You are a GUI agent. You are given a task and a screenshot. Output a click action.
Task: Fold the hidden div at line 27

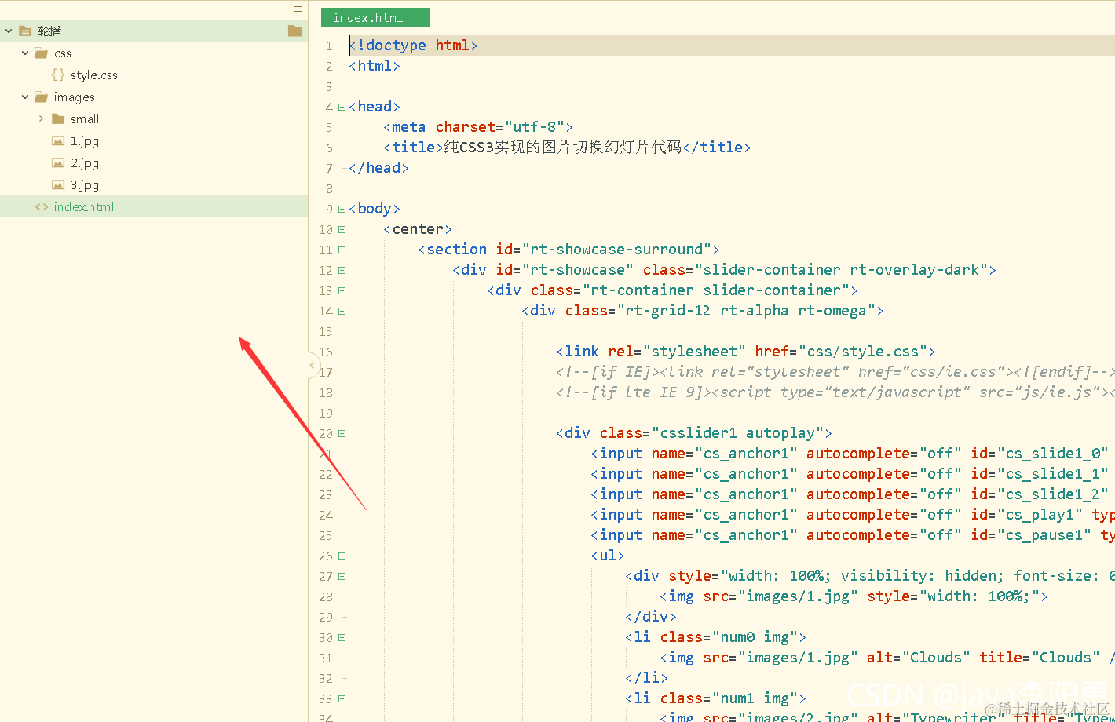[342, 576]
